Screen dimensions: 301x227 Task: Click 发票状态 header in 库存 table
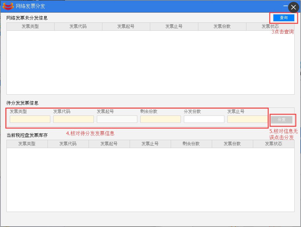pyautogui.click(x=273, y=144)
